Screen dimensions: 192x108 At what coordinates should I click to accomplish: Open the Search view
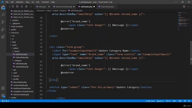tap(3, 15)
